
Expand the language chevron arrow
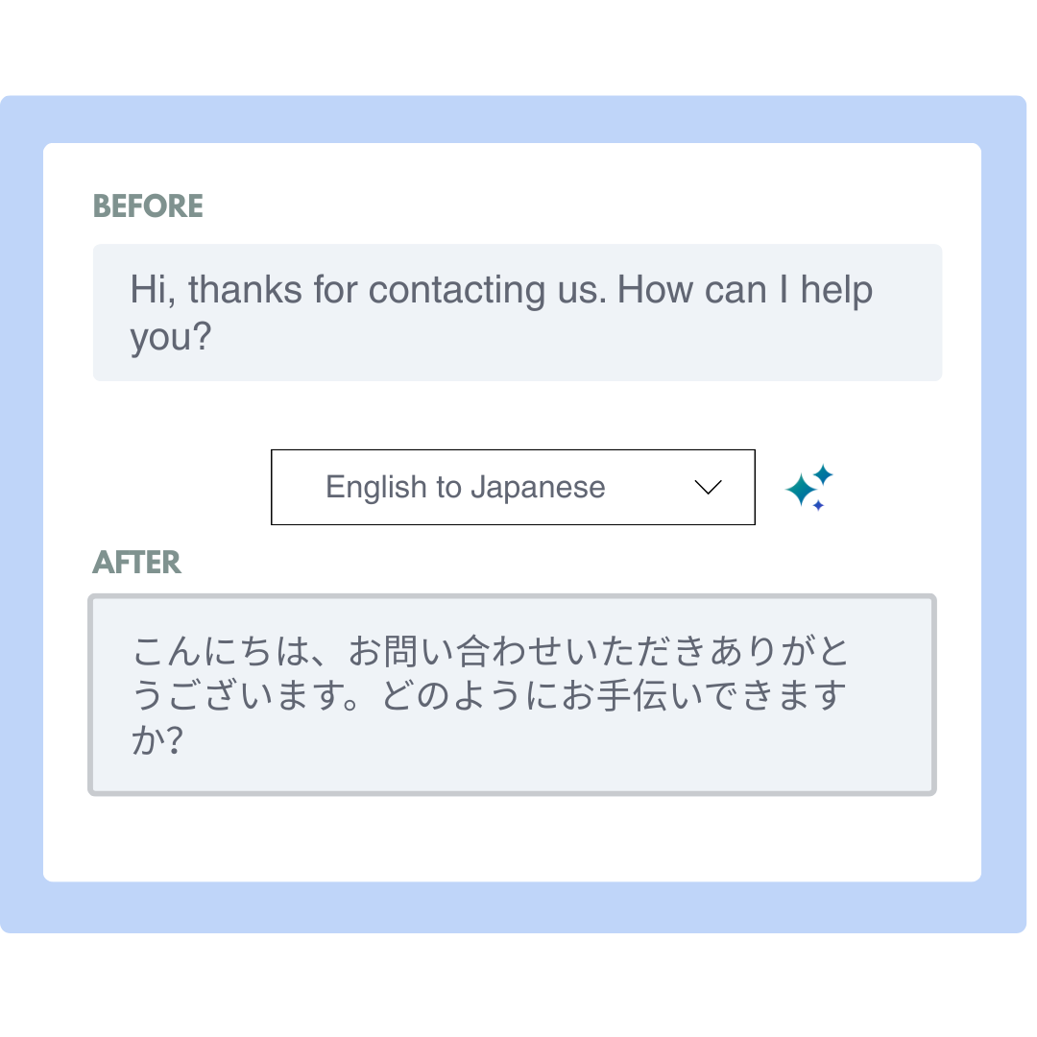pos(708,488)
